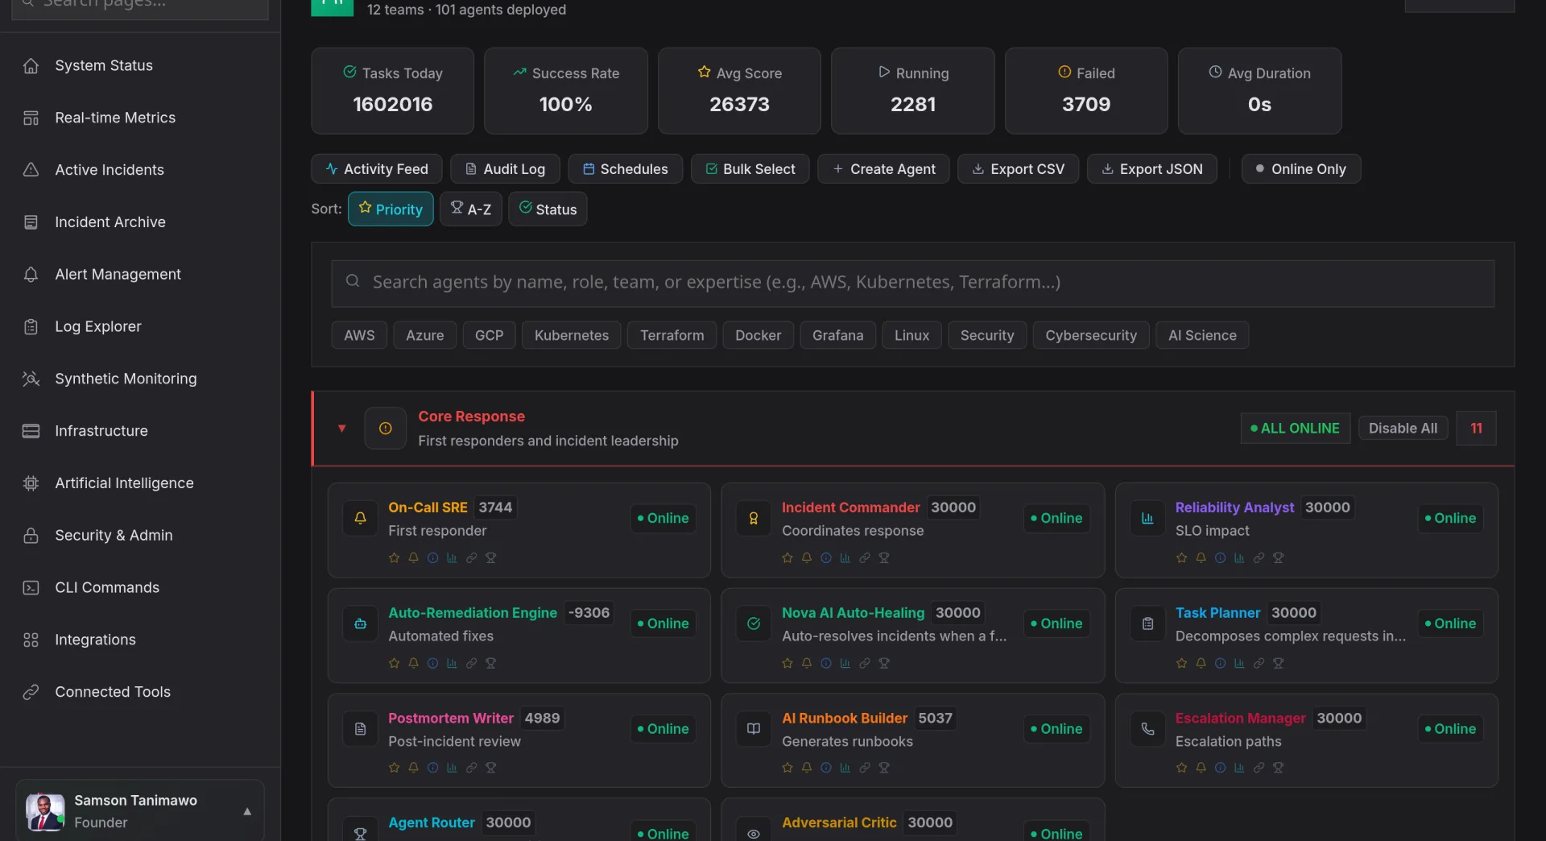The height and width of the screenshot is (841, 1546).
Task: Open On-Call SRE info icon
Action: tap(432, 558)
